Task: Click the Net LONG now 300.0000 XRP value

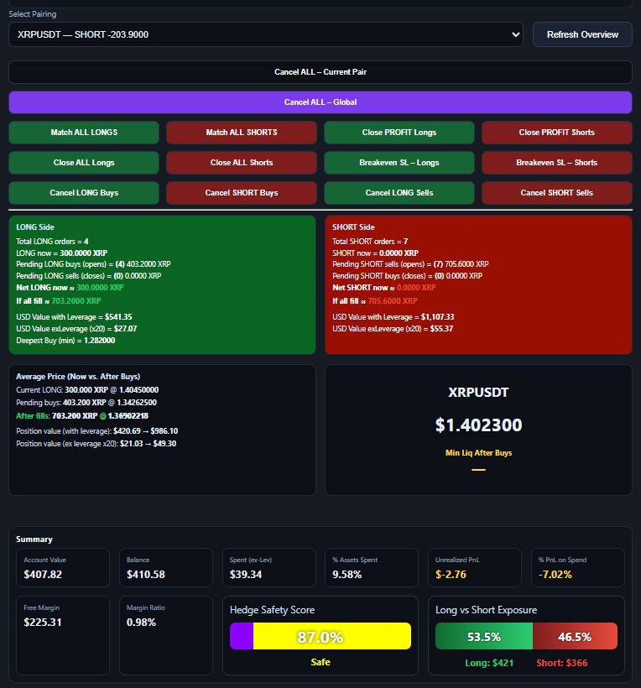Action: point(100,288)
